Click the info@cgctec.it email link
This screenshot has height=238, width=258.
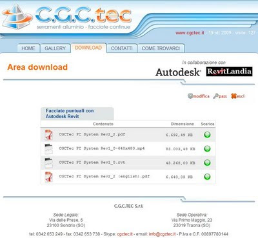(x=162, y=234)
